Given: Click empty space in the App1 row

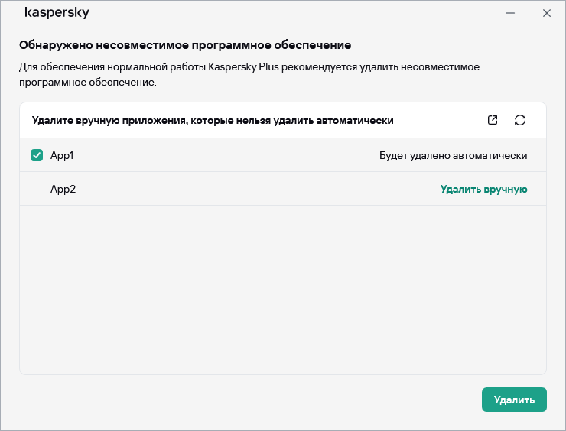Looking at the screenshot, I should [229, 155].
